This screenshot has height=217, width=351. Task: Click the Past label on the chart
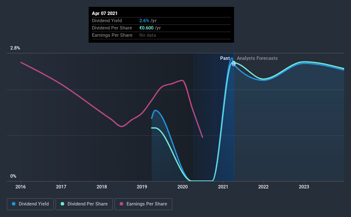click(x=225, y=58)
